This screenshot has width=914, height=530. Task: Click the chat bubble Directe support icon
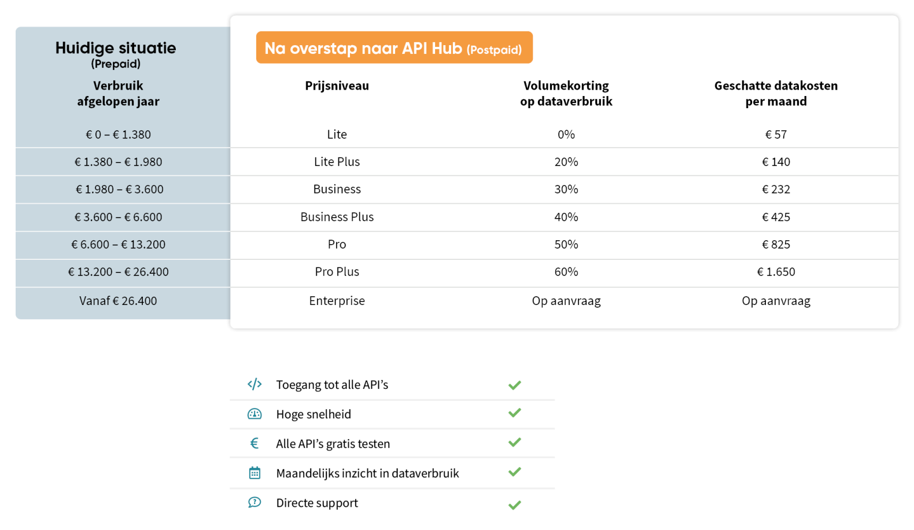pyautogui.click(x=255, y=502)
